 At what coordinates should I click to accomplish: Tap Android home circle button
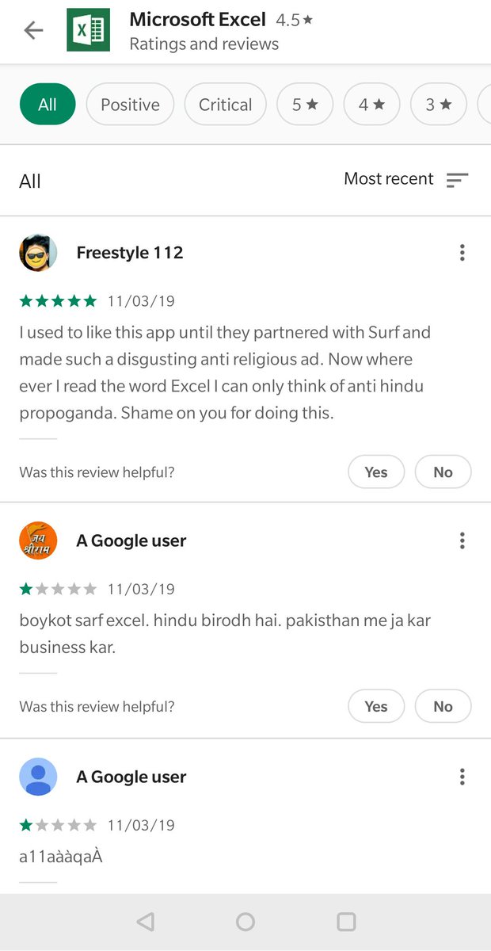[246, 922]
